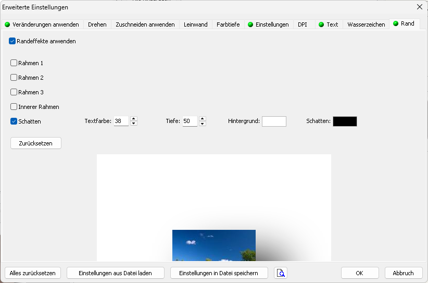This screenshot has width=428, height=283.
Task: Click the Tiefe input field
Action: (190, 121)
